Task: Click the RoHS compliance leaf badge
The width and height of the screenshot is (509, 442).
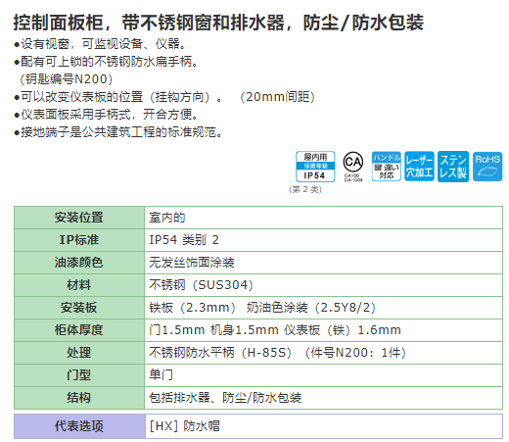Action: [x=487, y=167]
